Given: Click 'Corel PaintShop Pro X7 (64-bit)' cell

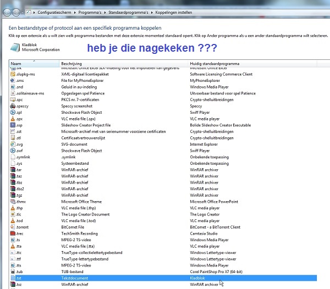Looking at the screenshot, I should pyautogui.click(x=216, y=271).
